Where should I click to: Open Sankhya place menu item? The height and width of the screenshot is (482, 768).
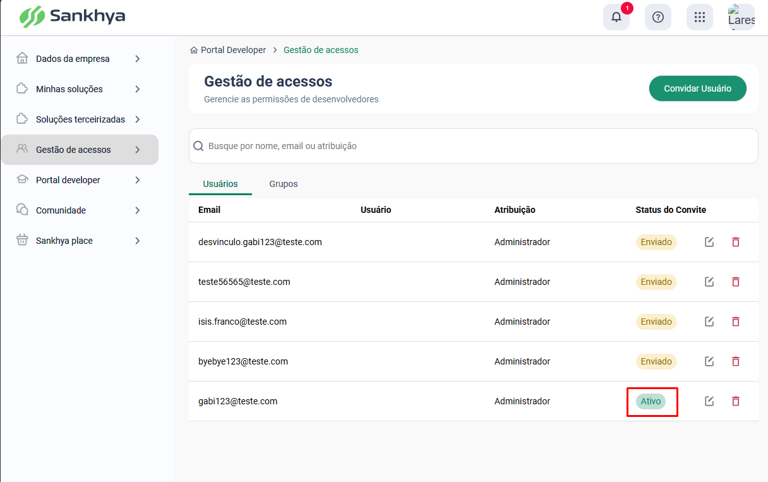click(79, 241)
